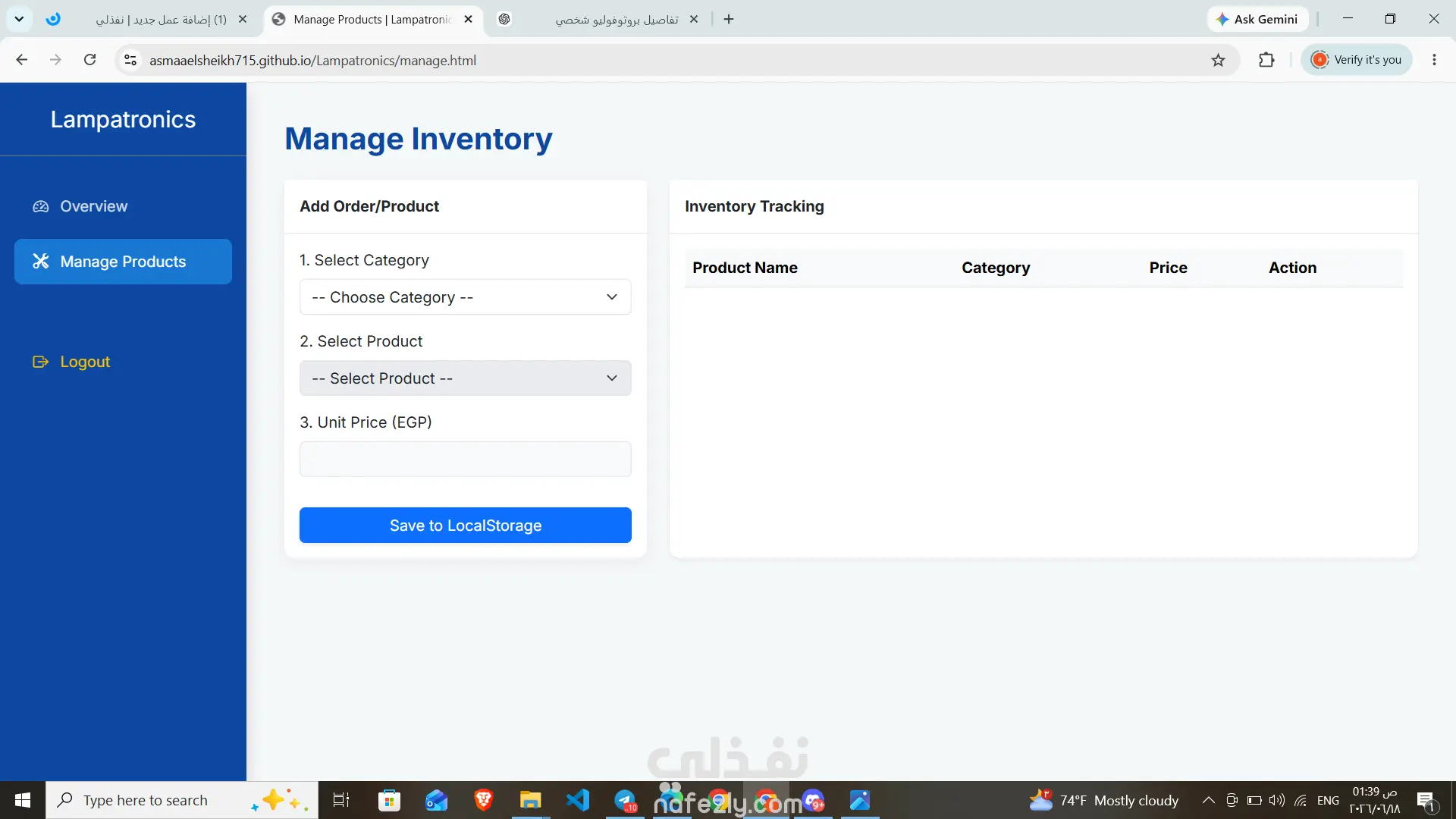The image size is (1456, 819).
Task: Click the Manage Products tools icon
Action: coord(41,262)
